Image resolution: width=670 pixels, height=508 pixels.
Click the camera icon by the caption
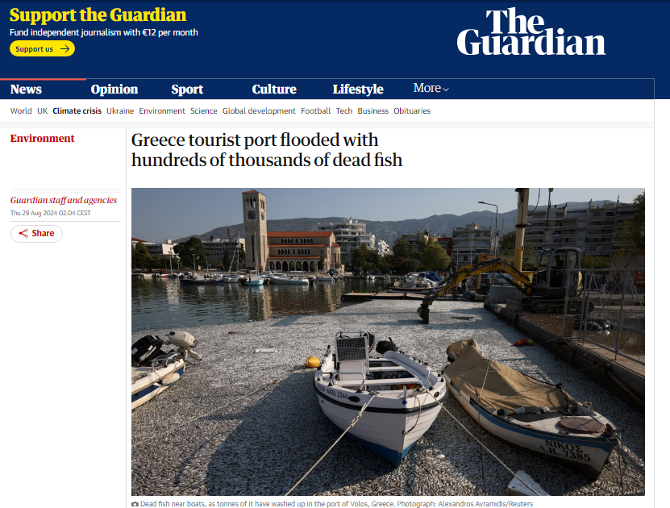point(135,504)
